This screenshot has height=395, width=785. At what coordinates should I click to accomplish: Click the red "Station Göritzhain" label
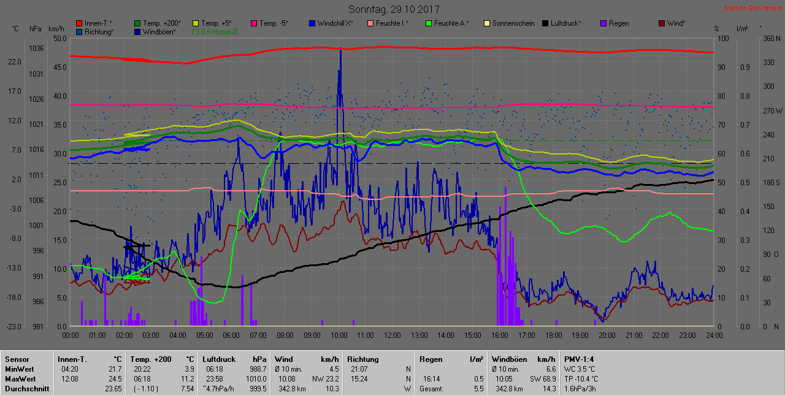[752, 8]
